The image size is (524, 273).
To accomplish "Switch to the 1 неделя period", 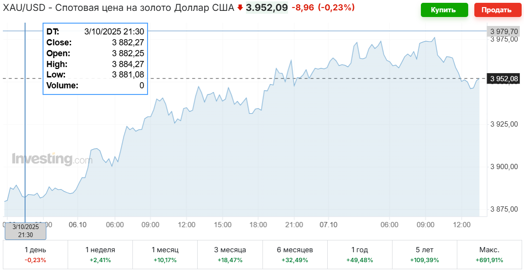I will pyautogui.click(x=100, y=255).
